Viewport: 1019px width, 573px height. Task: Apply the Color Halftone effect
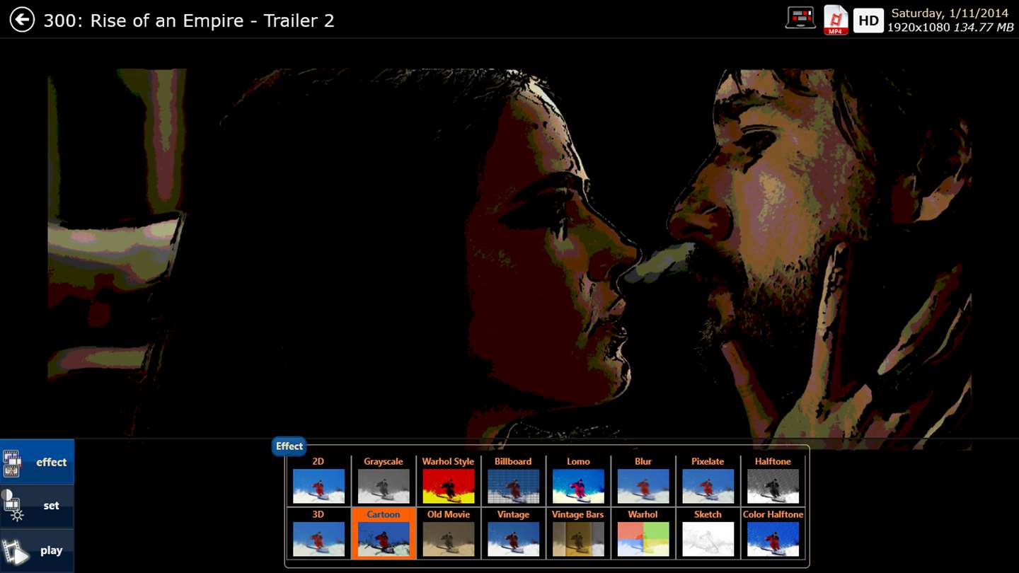[x=773, y=533]
